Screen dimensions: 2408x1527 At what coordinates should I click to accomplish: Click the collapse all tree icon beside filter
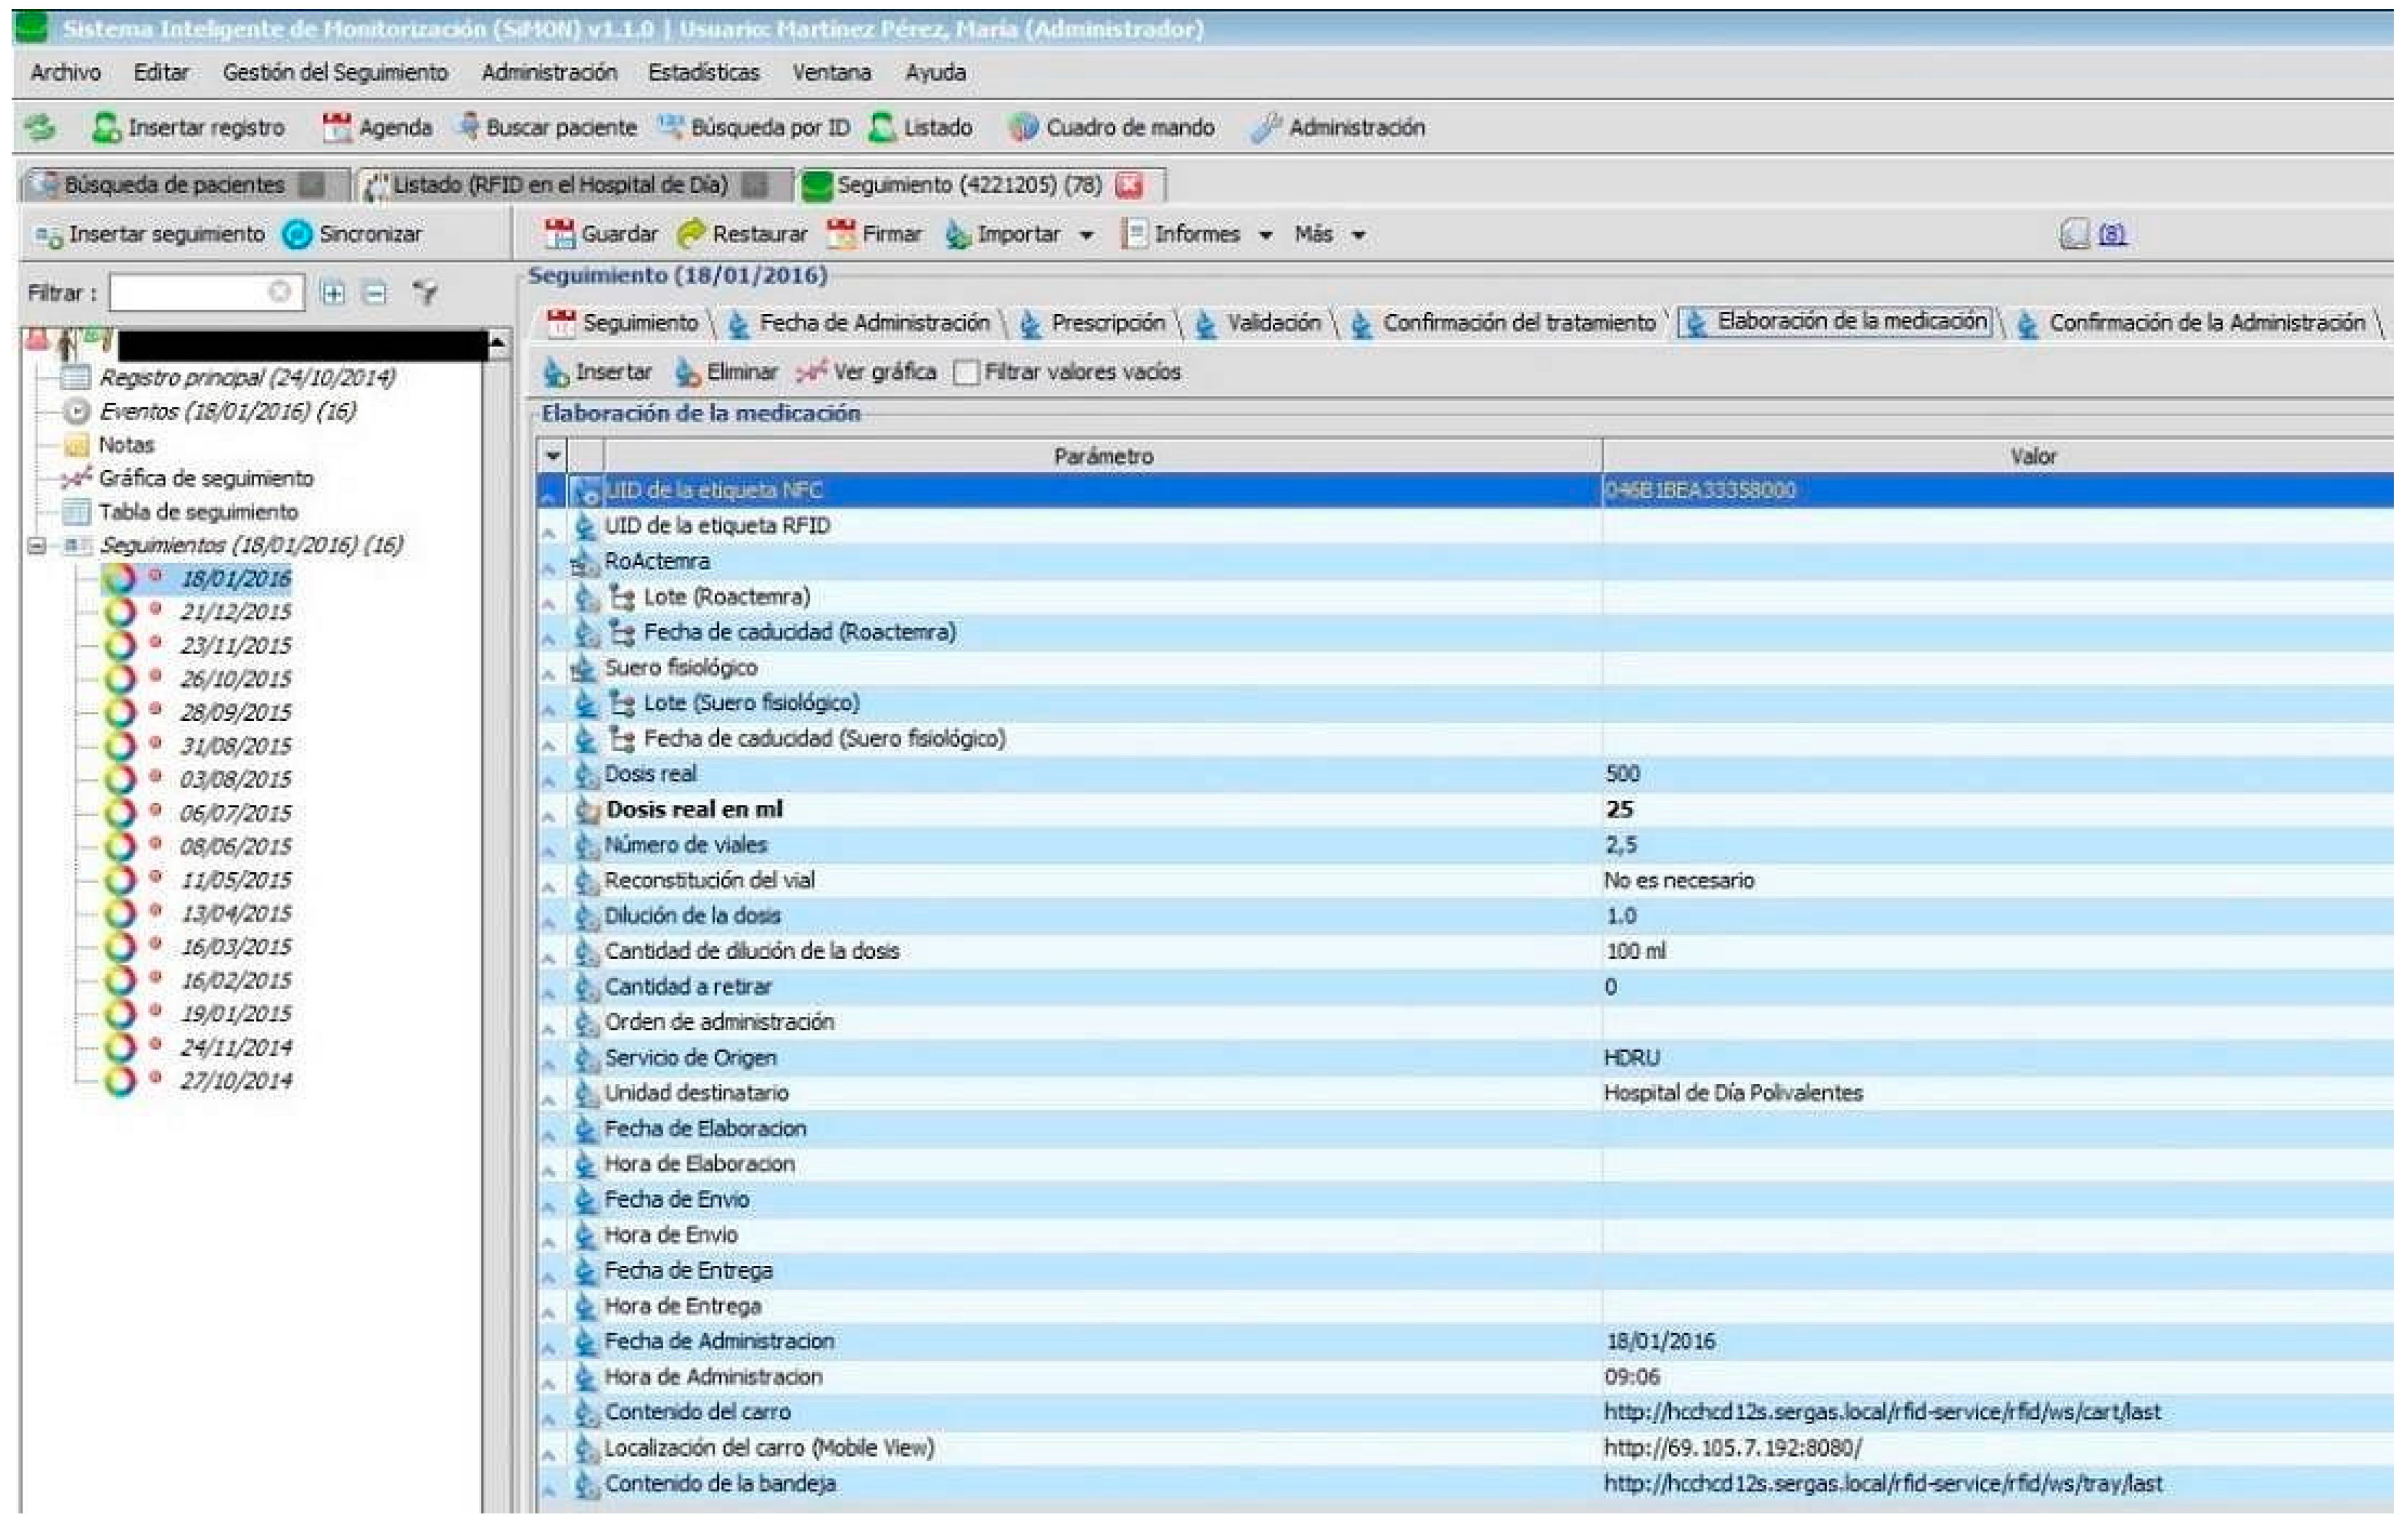pyautogui.click(x=375, y=293)
